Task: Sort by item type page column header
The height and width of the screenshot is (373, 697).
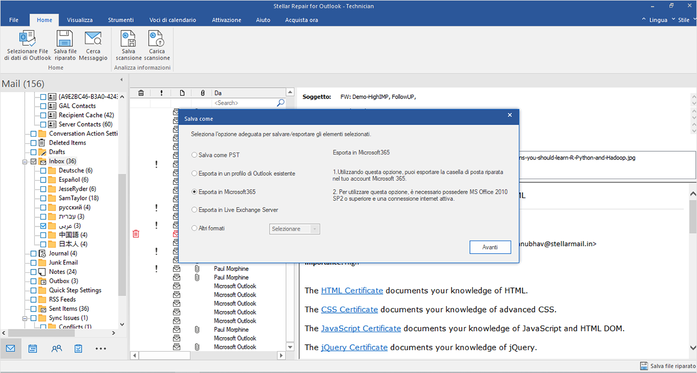Action: click(182, 93)
